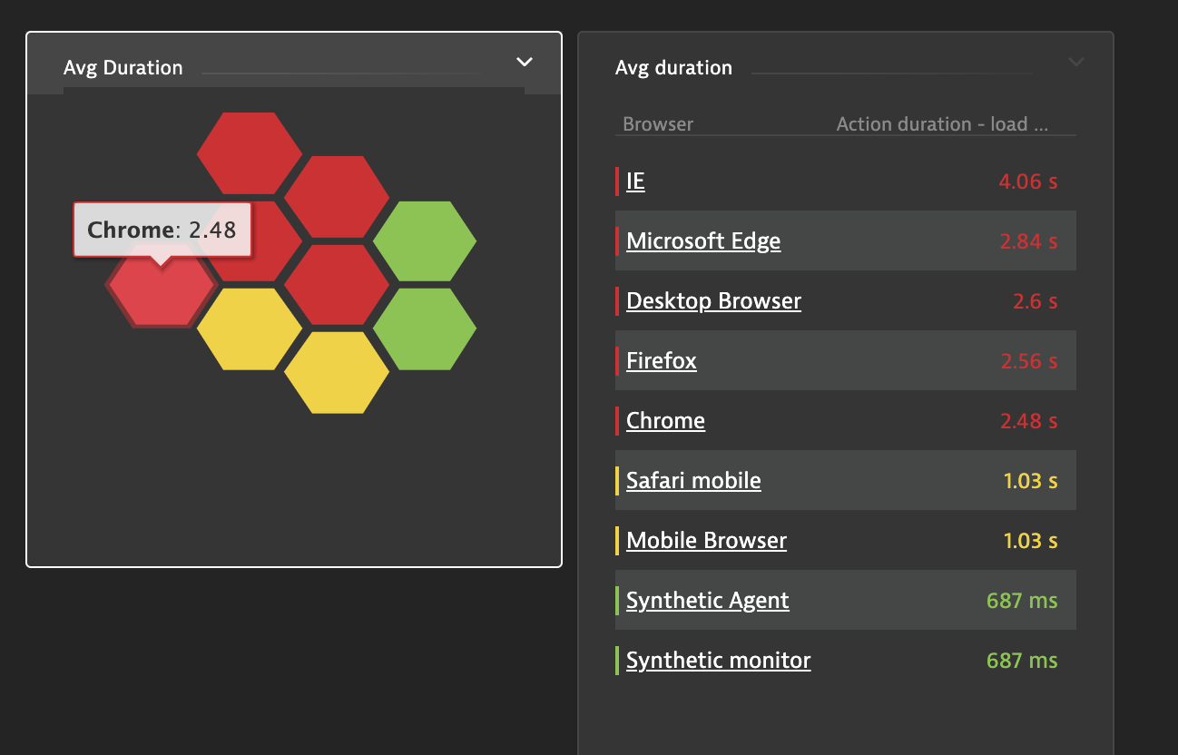
Task: Open the Desktop Browser link
Action: pyautogui.click(x=713, y=300)
